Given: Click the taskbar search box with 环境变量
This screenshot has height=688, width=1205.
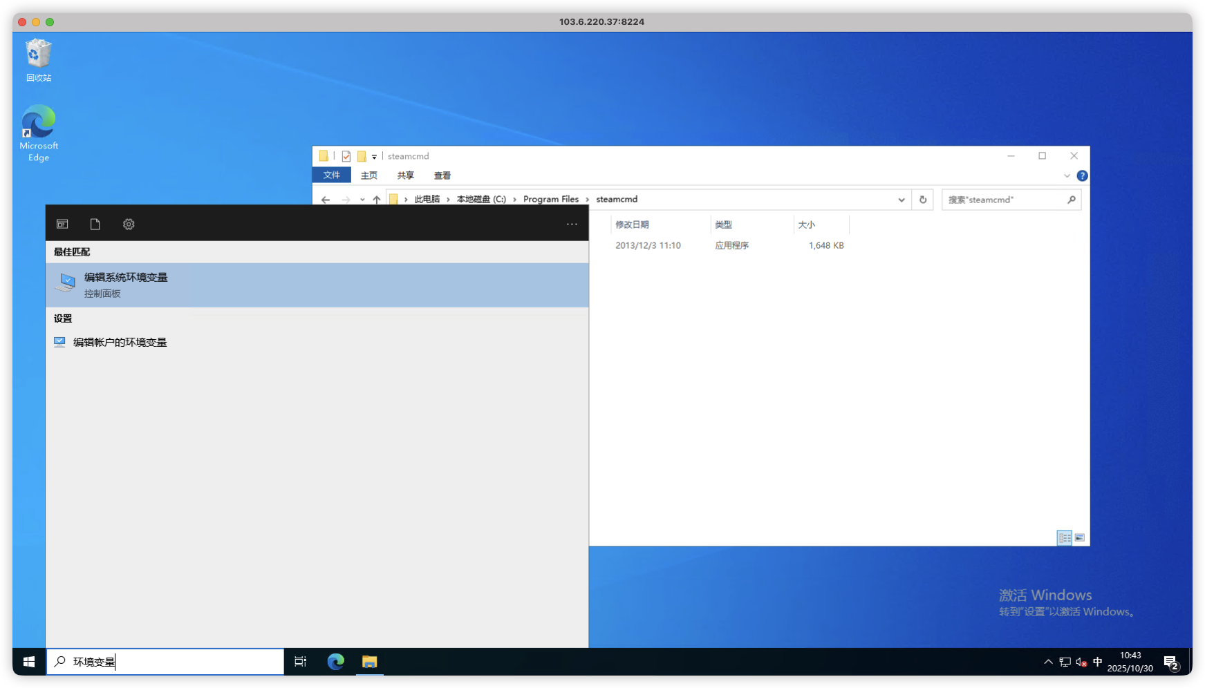Looking at the screenshot, I should tap(166, 662).
